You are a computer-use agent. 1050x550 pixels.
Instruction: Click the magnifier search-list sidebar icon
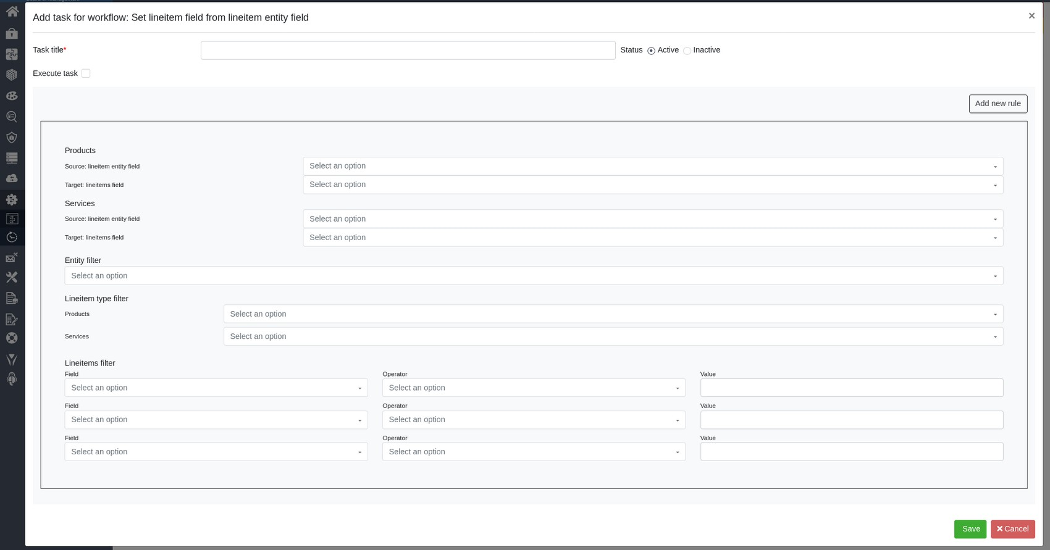[12, 116]
